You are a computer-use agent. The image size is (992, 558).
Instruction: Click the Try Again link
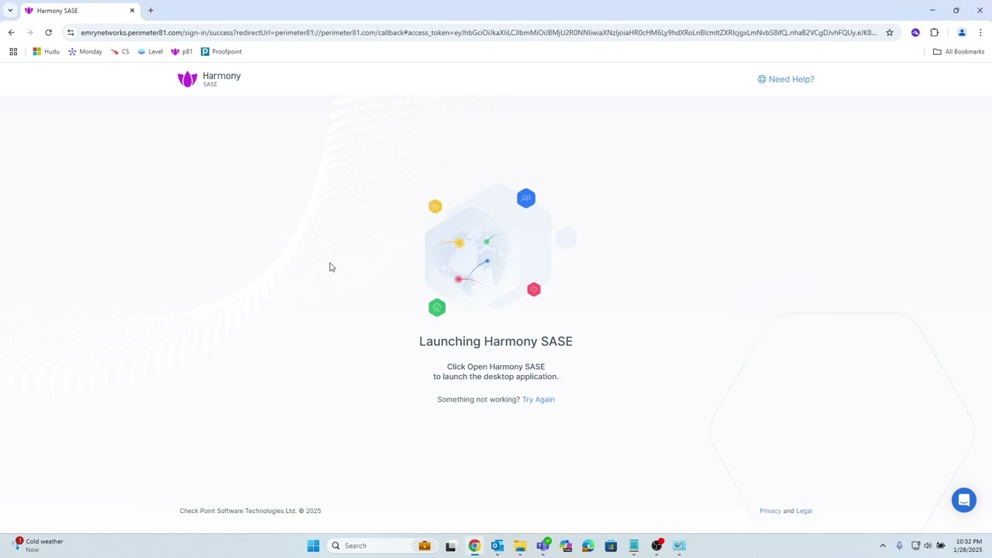click(539, 400)
